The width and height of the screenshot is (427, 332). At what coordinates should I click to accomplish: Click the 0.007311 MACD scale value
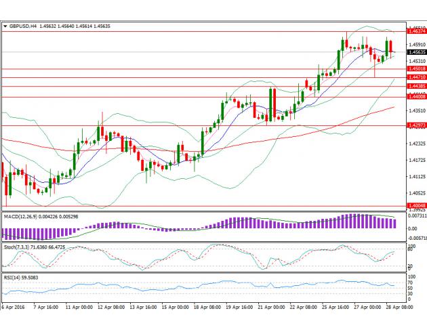point(416,215)
